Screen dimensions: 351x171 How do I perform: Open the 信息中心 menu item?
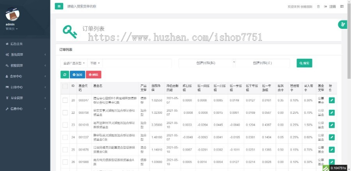[25, 109]
